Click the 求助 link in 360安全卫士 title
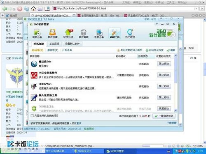 click(147, 19)
